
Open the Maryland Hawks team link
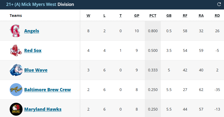point(43,109)
